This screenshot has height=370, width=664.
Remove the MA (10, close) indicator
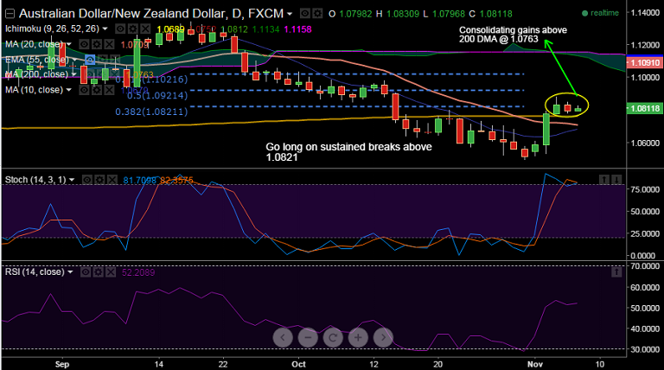[x=109, y=90]
